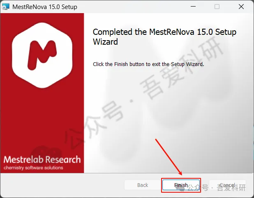Open the installer icon in the title bar
254x198 pixels.
(x=6, y=7)
